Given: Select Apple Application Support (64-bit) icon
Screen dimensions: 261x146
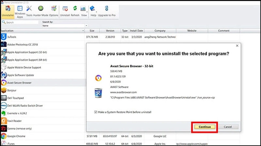Looking at the screenshot, I should pos(4,60).
